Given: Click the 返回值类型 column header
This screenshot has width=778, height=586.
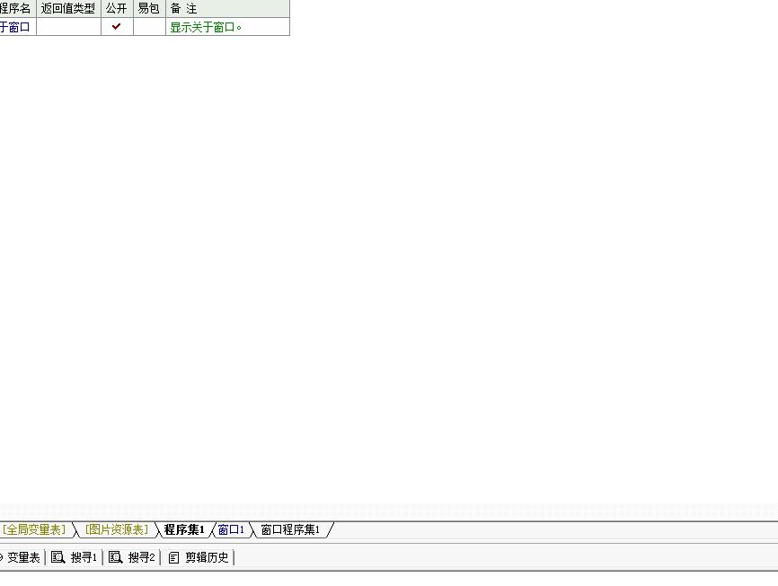Looking at the screenshot, I should tap(68, 8).
